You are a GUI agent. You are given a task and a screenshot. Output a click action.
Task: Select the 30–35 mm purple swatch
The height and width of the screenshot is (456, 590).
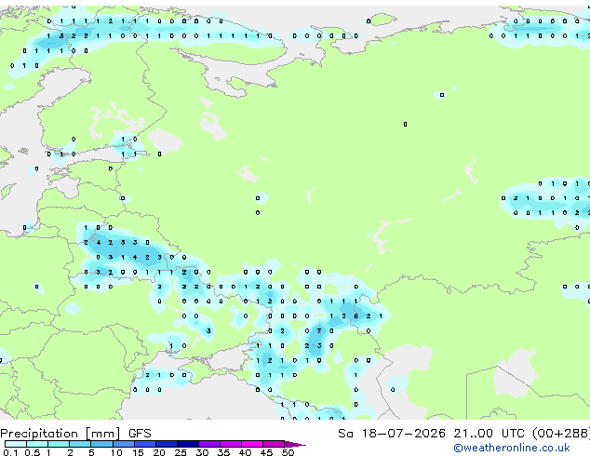[209, 444]
